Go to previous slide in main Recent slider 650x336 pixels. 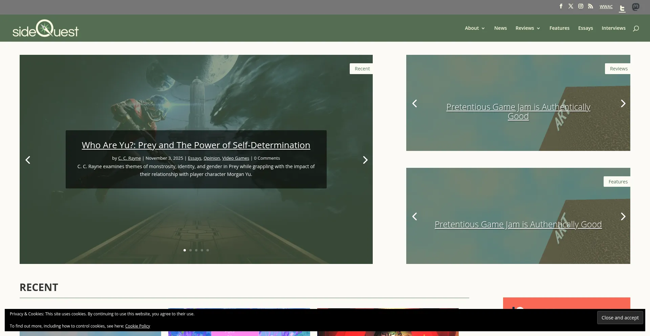(28, 160)
